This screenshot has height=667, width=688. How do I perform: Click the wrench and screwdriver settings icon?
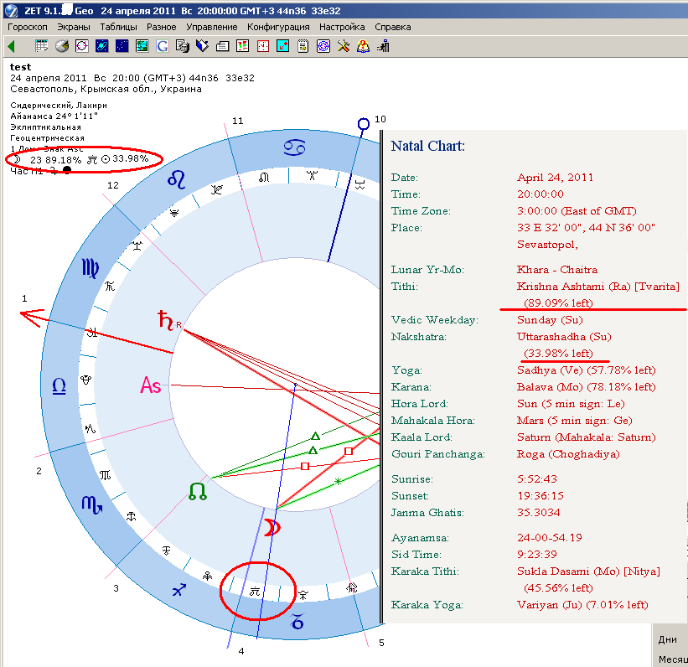[344, 46]
